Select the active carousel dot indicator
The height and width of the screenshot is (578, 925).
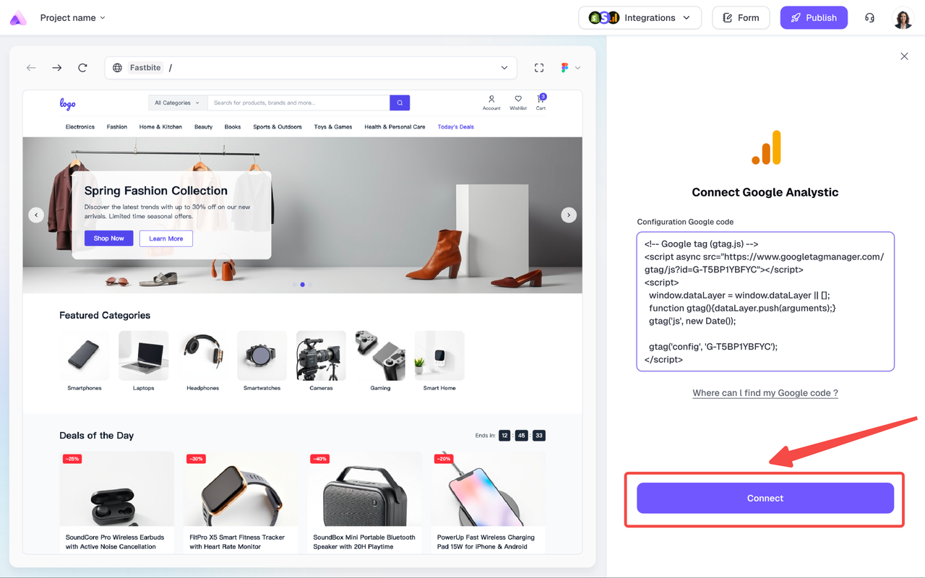click(x=302, y=285)
